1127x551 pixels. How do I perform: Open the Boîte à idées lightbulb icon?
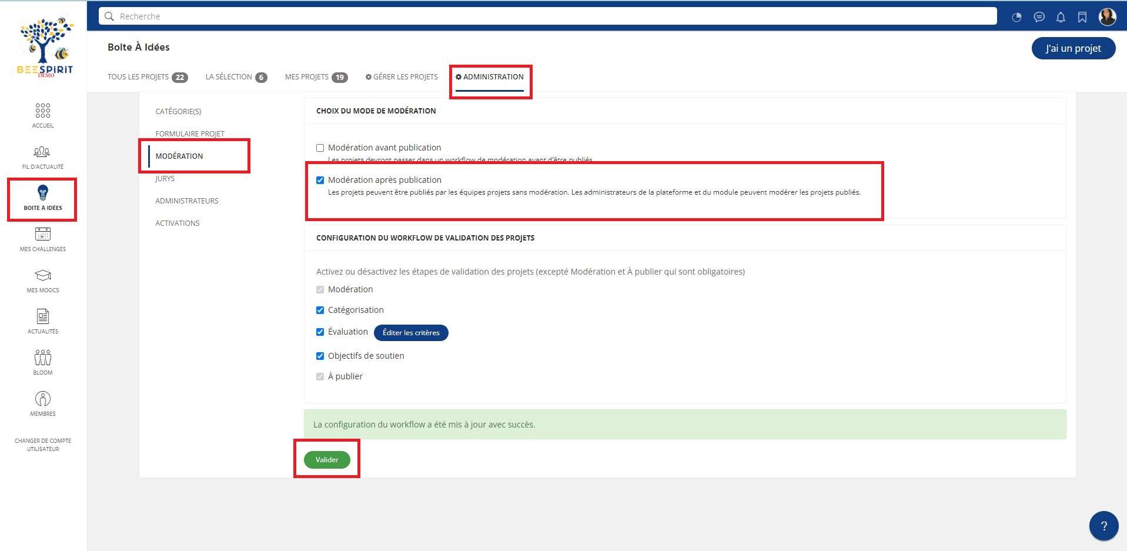point(43,193)
